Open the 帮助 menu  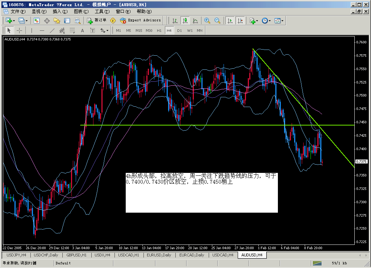[144, 11]
